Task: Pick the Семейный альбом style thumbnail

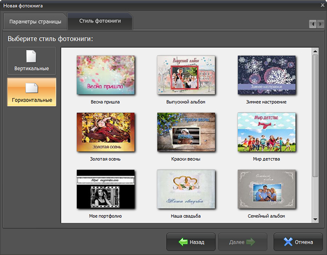Action: [x=267, y=189]
